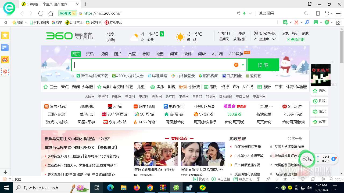Open the browser skin shirt icon

(x=310, y=4)
